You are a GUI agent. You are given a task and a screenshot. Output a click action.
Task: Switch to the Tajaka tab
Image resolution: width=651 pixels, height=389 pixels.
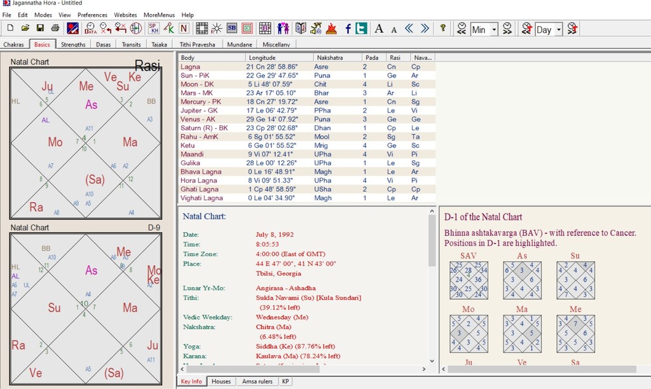(x=159, y=44)
